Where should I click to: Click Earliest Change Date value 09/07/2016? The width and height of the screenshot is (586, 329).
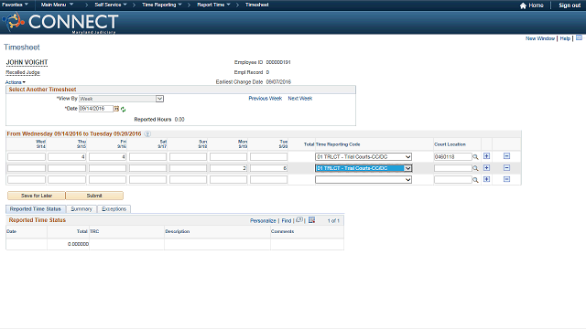tap(278, 82)
